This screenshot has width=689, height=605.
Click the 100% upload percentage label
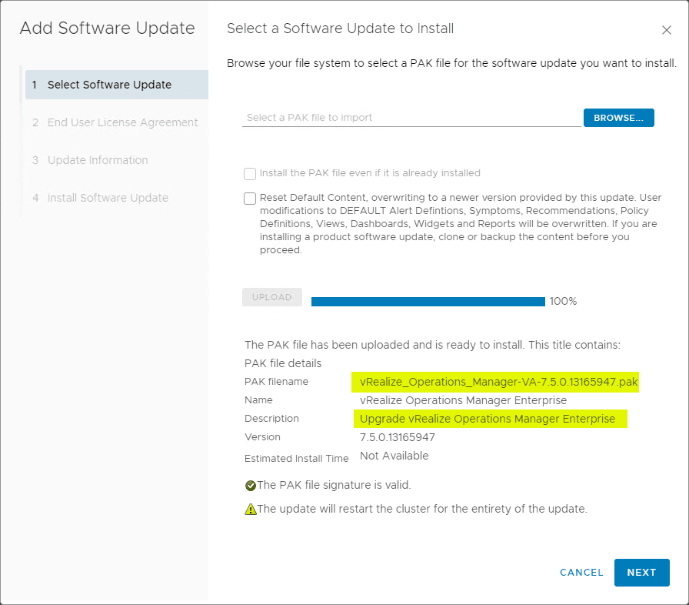(x=563, y=301)
